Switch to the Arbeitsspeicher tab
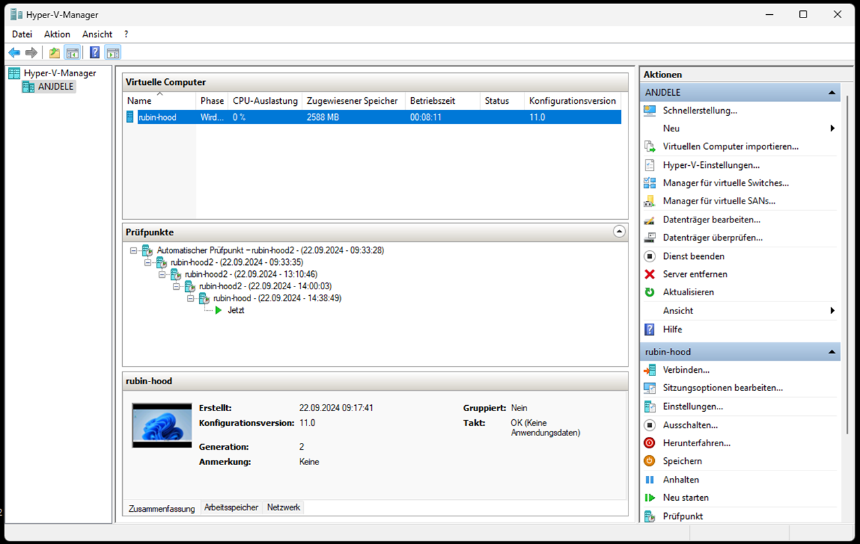860x544 pixels. tap(232, 508)
